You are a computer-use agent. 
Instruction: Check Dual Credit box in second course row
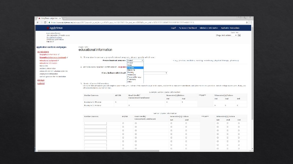click(136, 127)
